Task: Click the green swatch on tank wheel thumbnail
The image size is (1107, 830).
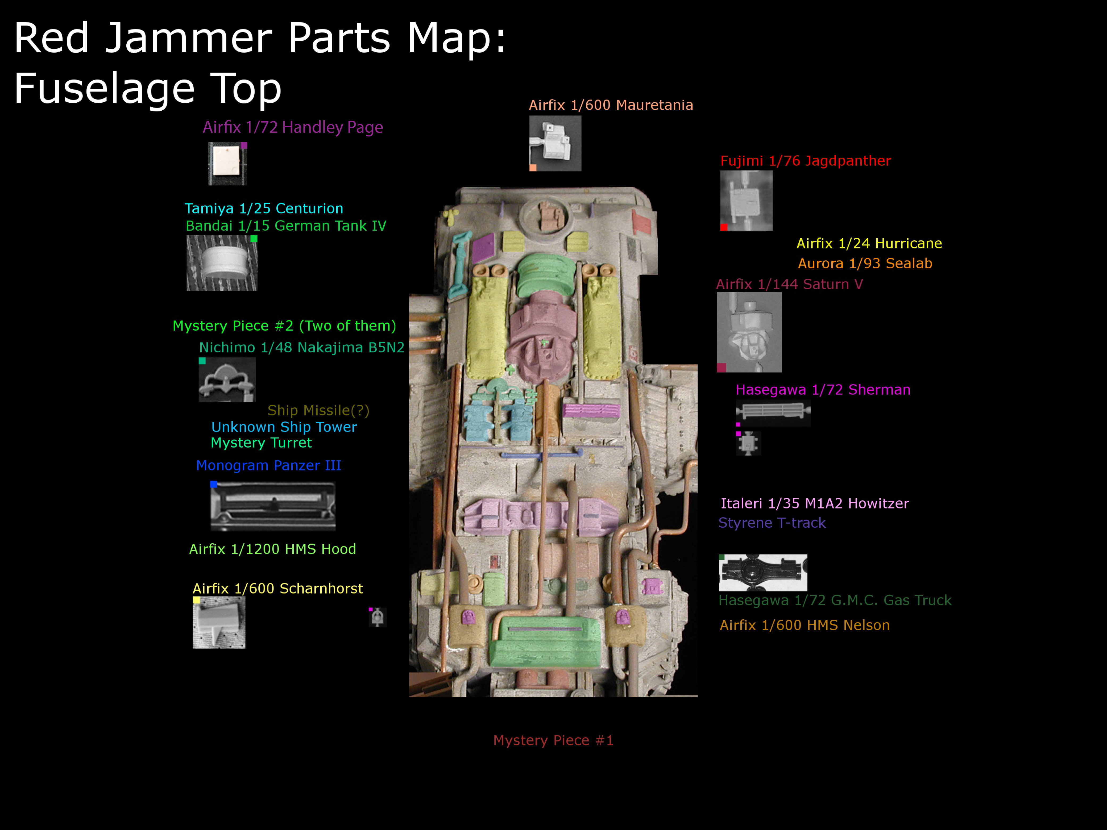Action: [254, 239]
